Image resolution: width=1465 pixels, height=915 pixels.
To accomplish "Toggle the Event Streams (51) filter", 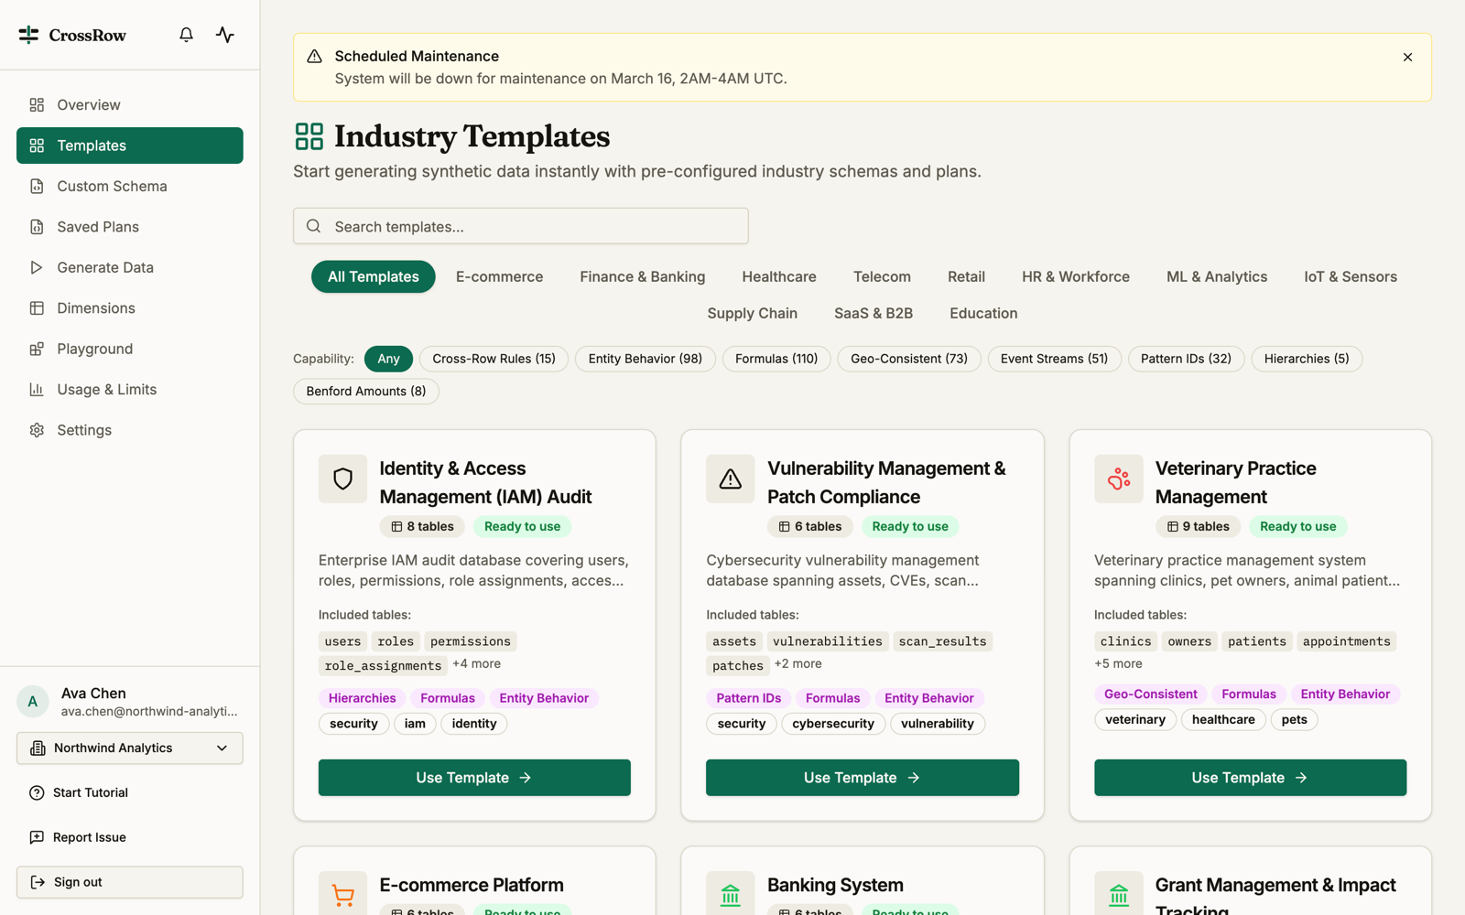I will click(x=1054, y=359).
